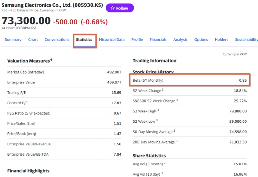Click the Trailing P/E label

16,93
